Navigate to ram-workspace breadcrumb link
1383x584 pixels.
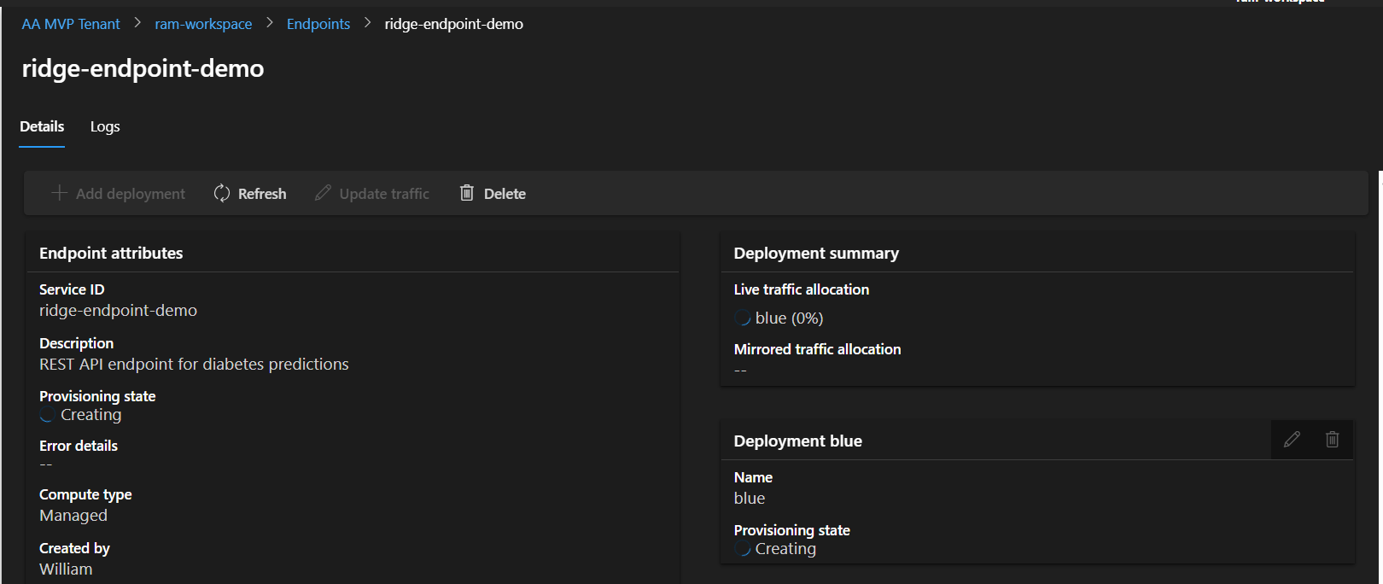pos(203,24)
